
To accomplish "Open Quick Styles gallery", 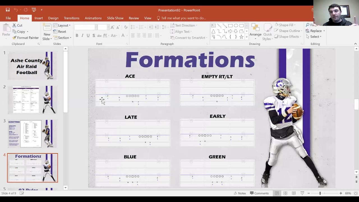I will 267,31.
